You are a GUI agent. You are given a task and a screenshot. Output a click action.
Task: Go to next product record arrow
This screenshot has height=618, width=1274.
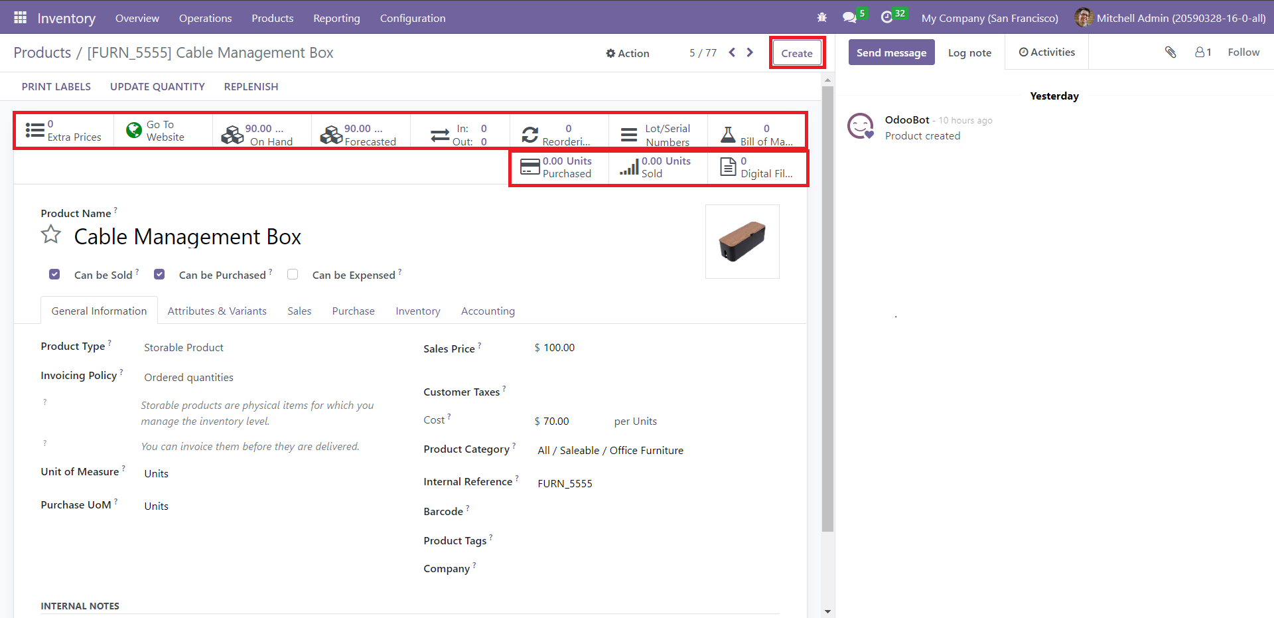[750, 52]
